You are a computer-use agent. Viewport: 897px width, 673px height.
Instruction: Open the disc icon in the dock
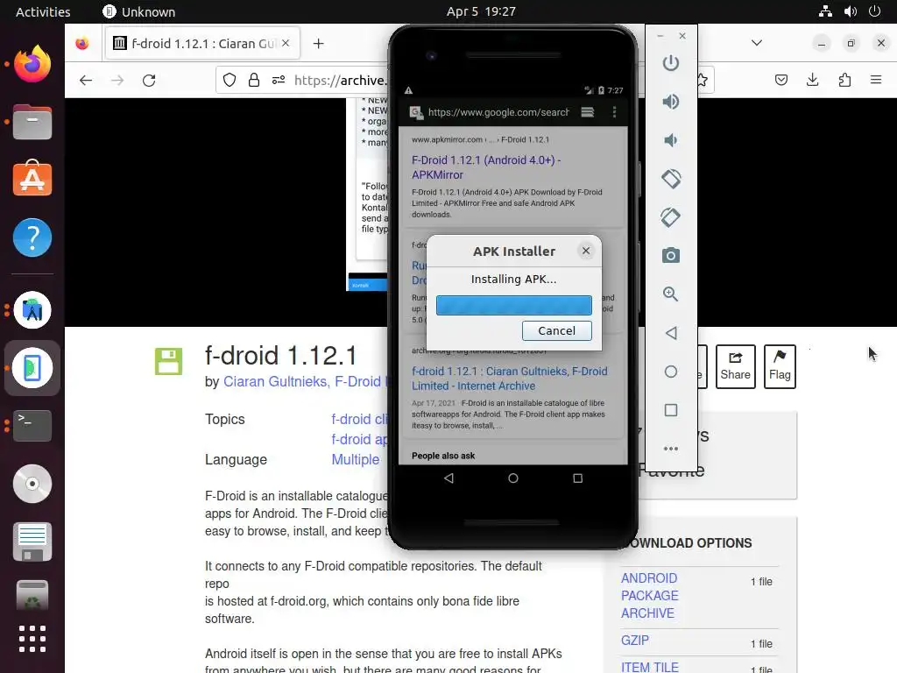32,484
